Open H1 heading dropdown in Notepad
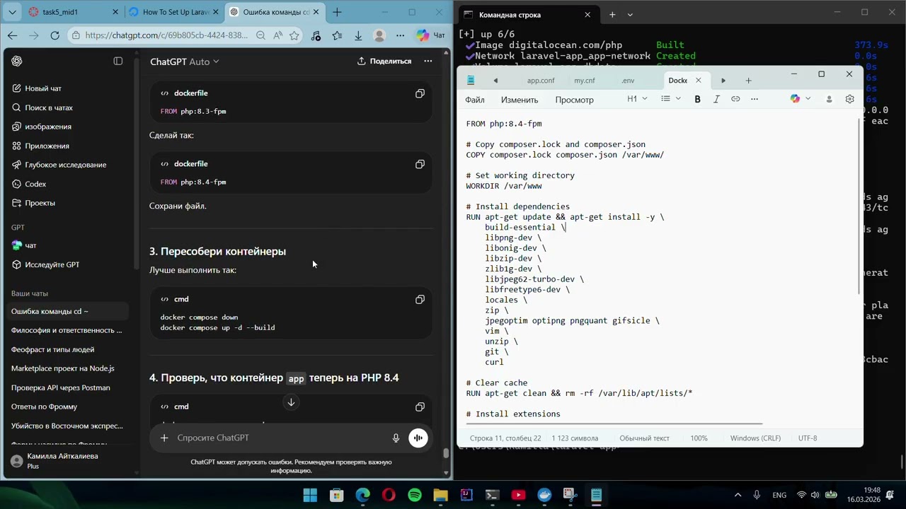Image resolution: width=906 pixels, height=509 pixels. [x=637, y=99]
